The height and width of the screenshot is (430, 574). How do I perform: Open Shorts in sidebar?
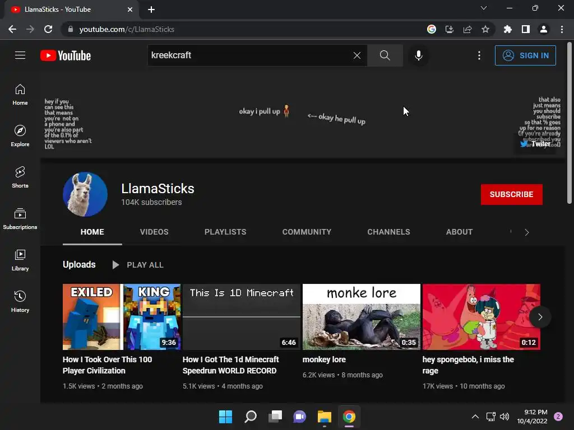click(x=20, y=177)
